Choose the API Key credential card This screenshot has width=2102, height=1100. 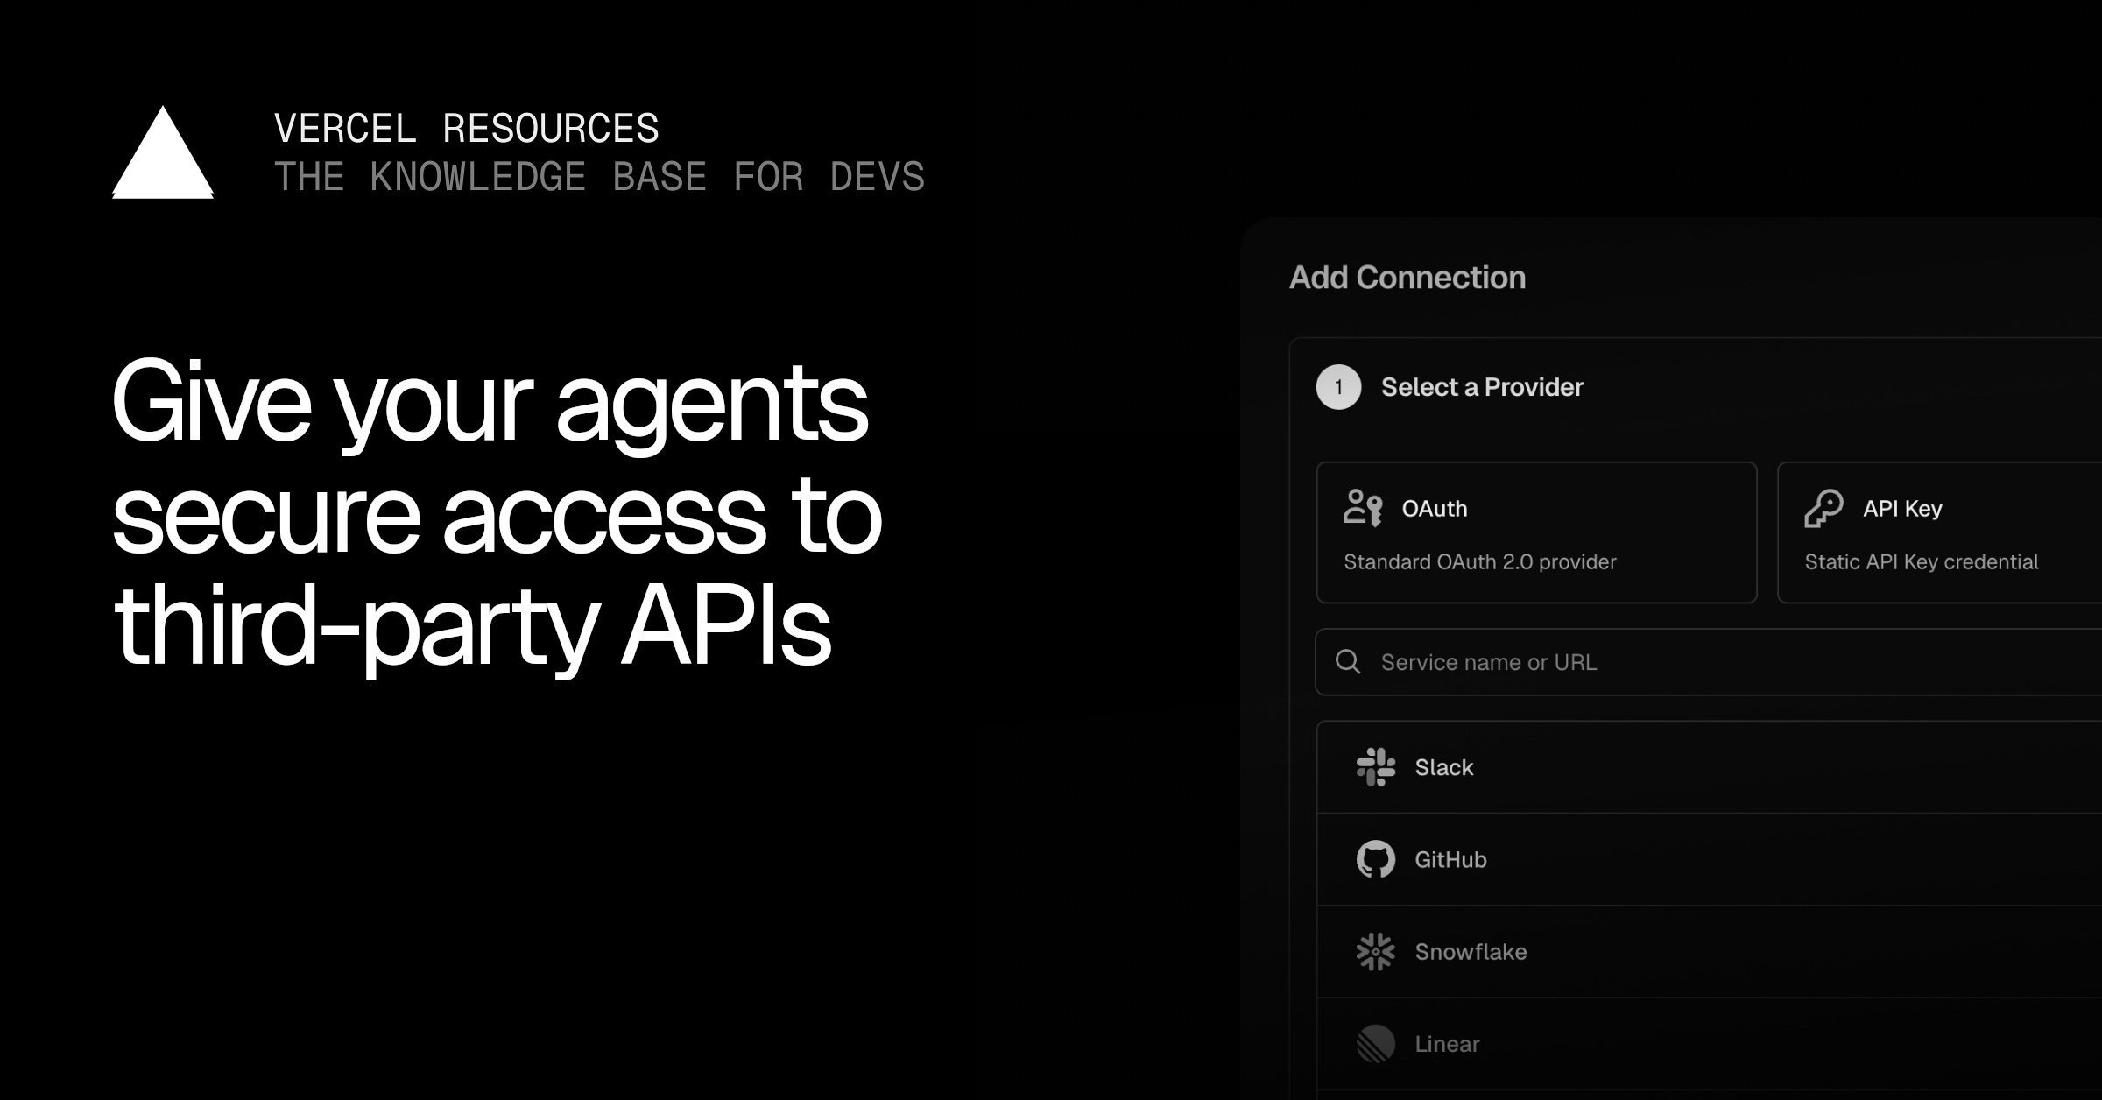point(1940,532)
